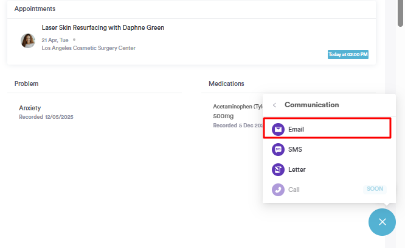Click Daphne Green's avatar photo

tap(28, 41)
